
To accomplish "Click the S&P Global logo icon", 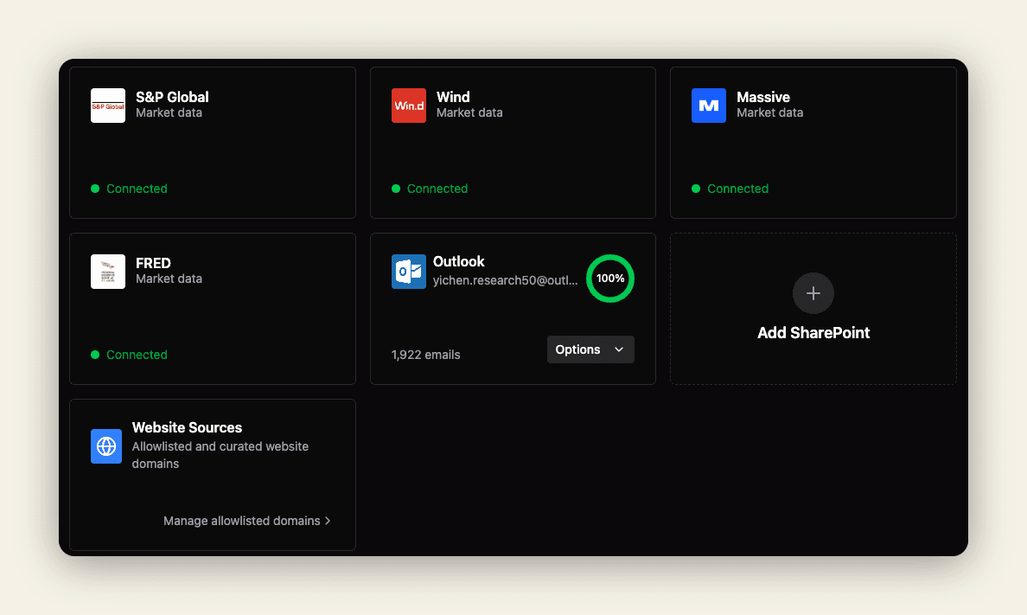I will (108, 106).
